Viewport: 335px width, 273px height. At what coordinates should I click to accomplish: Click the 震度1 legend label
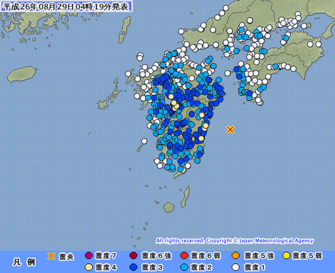pos(255,267)
